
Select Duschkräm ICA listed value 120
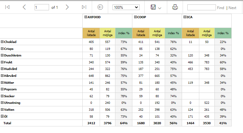click(x=190, y=55)
